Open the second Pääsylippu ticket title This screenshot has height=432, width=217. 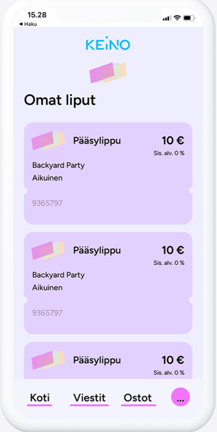pos(97,251)
